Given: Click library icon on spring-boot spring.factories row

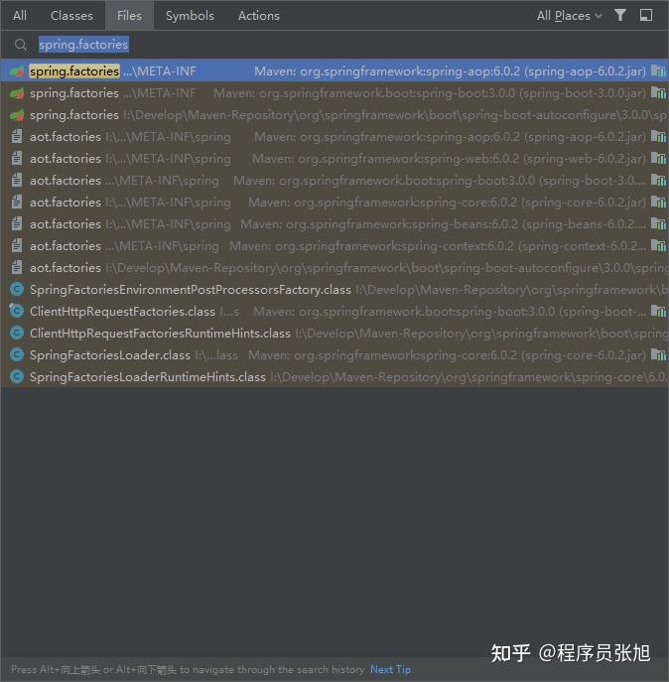Looking at the screenshot, I should (x=658, y=92).
